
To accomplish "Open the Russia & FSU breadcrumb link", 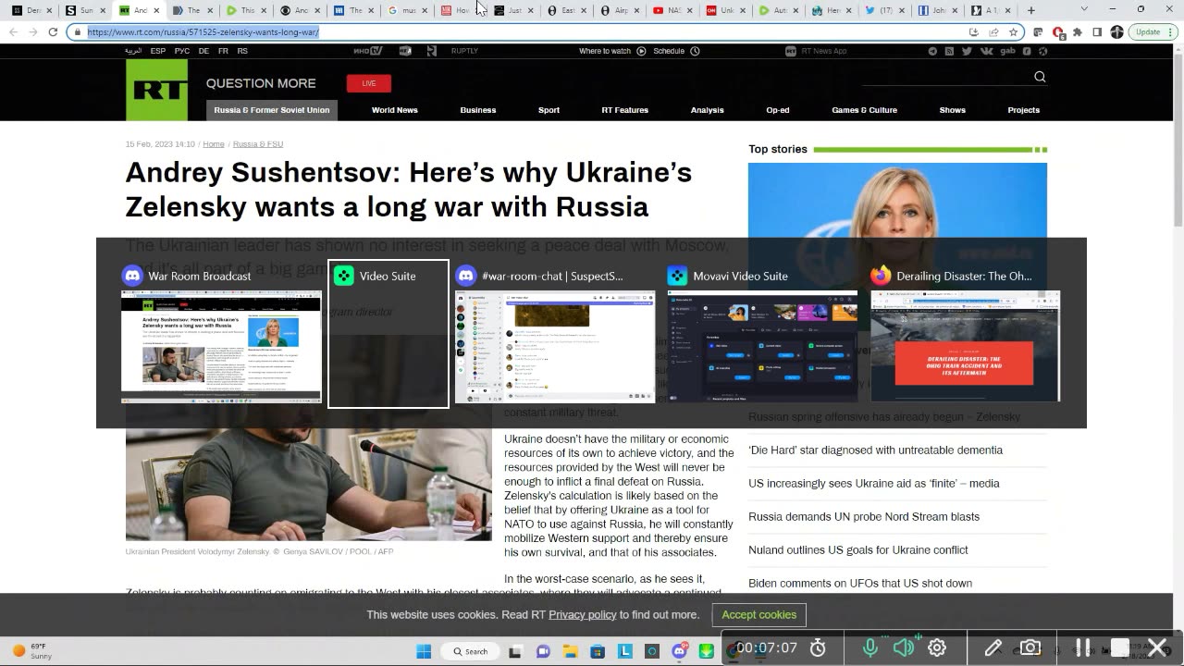I will coord(258,144).
